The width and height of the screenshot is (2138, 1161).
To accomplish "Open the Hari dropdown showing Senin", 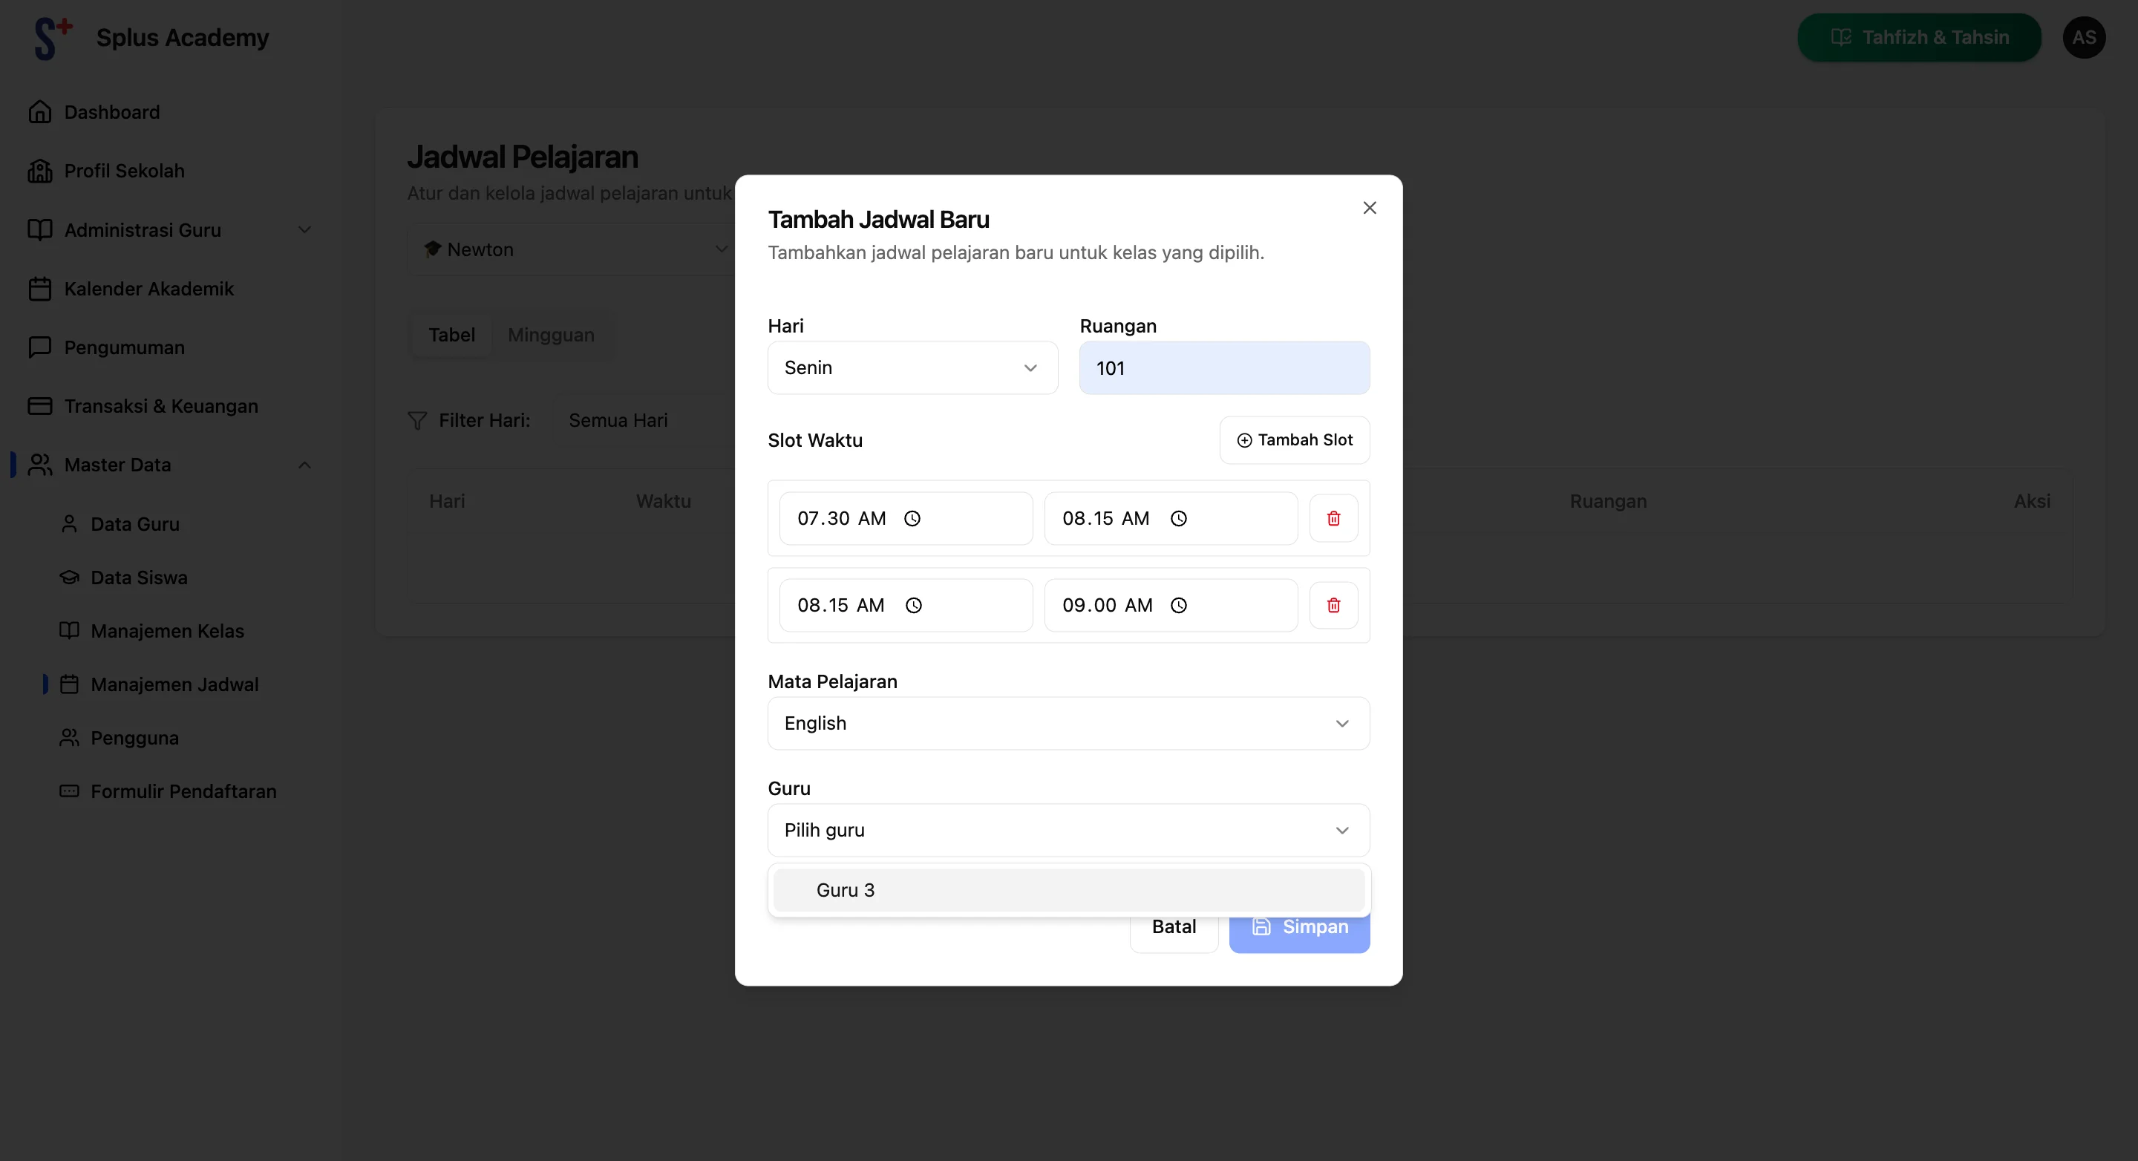I will [x=912, y=367].
